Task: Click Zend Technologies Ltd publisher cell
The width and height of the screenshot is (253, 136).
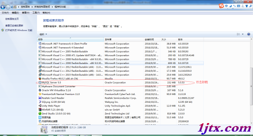Action: [x=117, y=113]
